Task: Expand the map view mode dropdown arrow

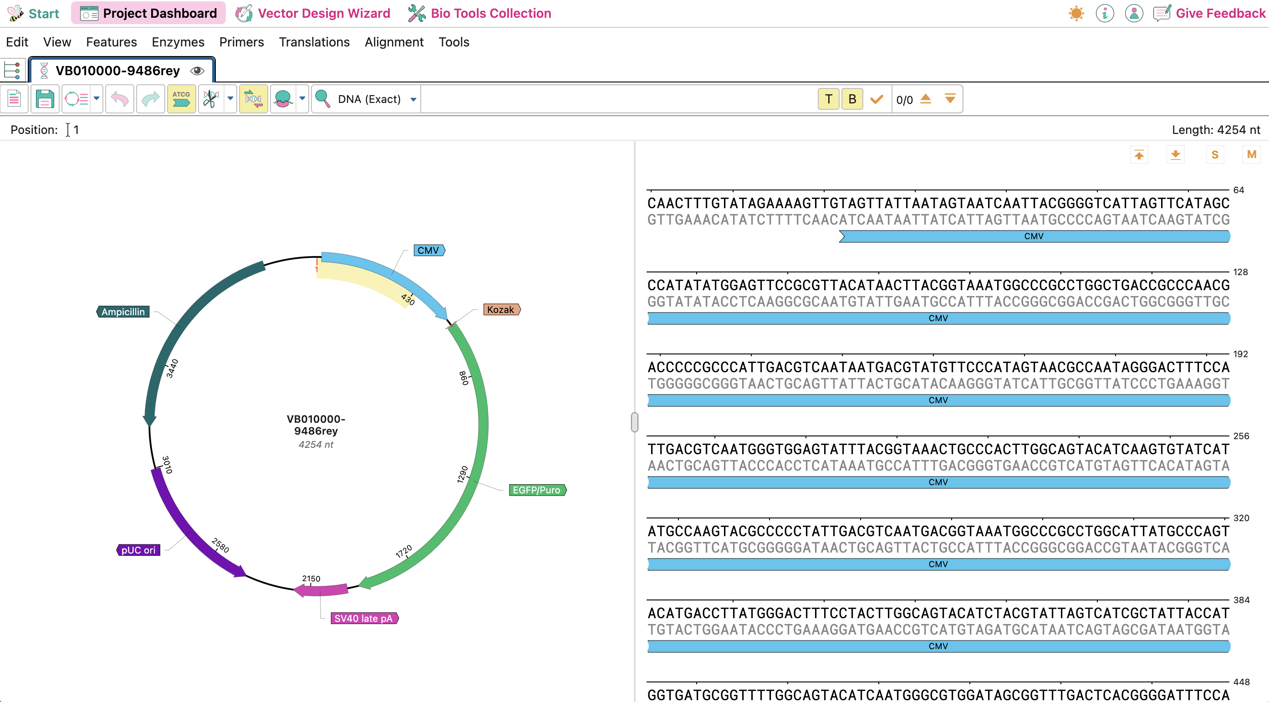Action: coord(97,99)
